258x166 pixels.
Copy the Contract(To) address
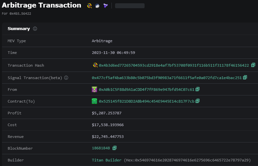[197, 101]
